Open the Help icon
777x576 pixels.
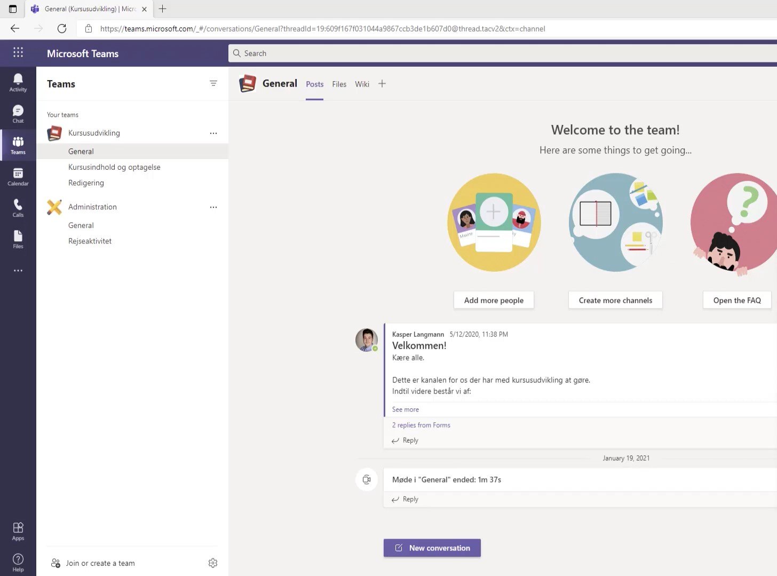(x=18, y=563)
